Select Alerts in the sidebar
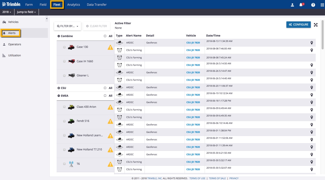Viewport: 325px width, 180px height. click(24, 33)
